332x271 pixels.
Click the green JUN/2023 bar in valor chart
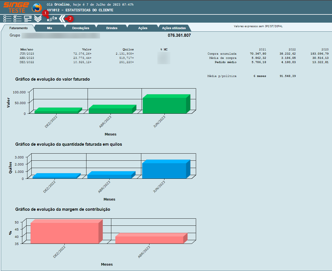[x=164, y=105]
